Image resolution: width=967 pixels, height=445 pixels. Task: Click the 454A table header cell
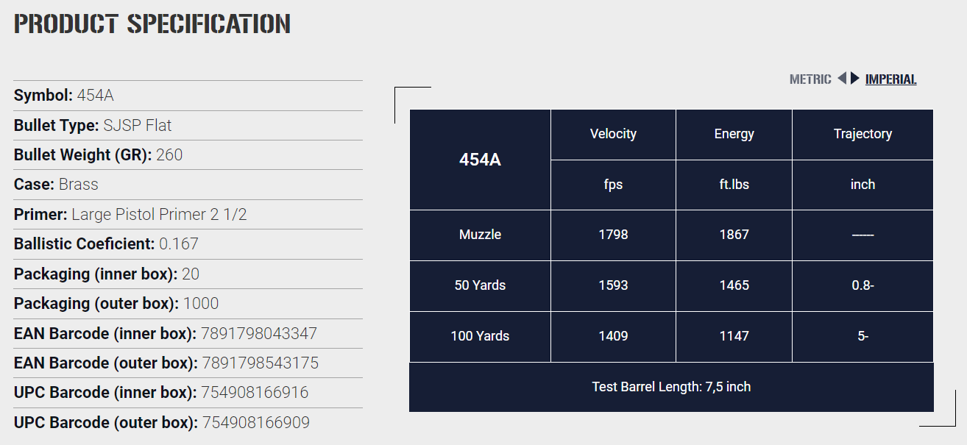click(480, 160)
